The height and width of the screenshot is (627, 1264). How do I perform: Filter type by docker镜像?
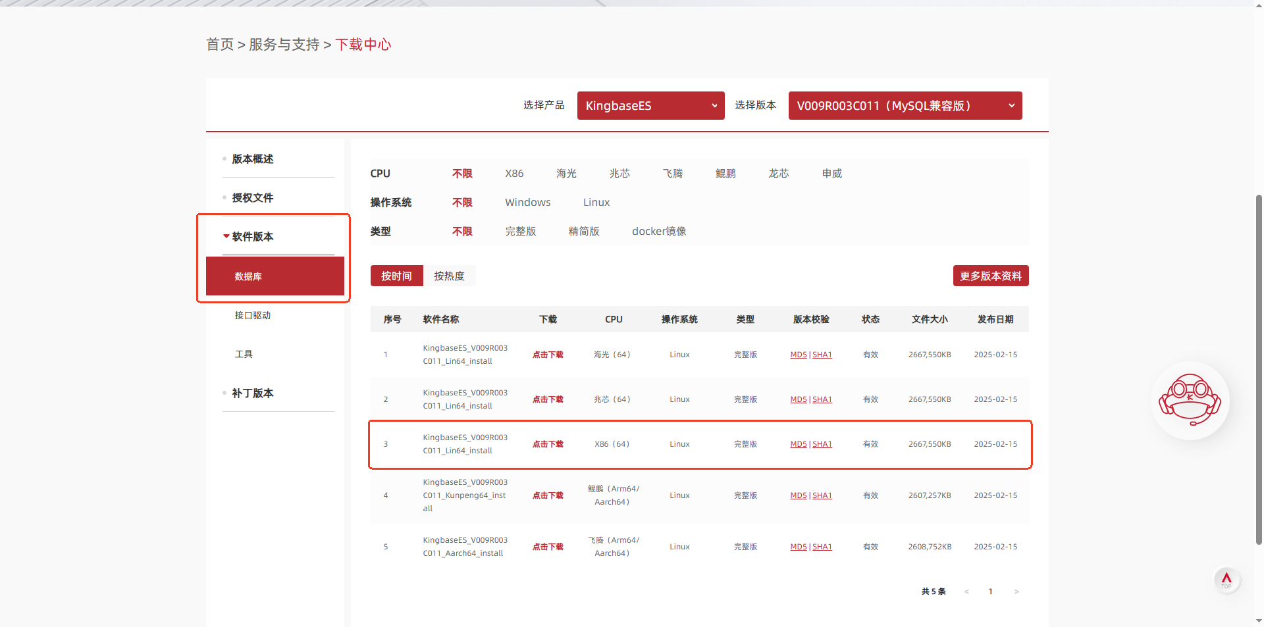click(x=659, y=232)
